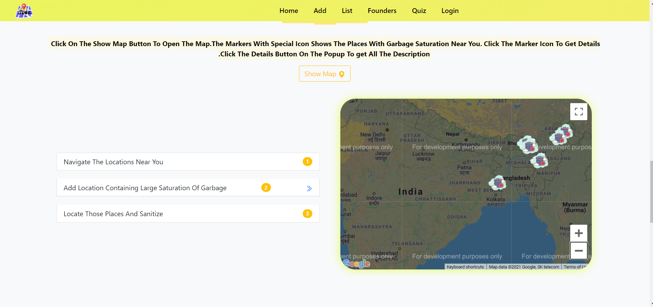Click the garbage marker near Bhutan
The image size is (653, 307).
pos(528,145)
